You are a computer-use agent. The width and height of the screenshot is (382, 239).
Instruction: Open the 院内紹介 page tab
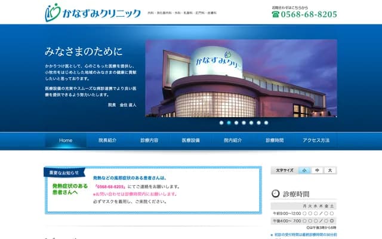(x=233, y=140)
